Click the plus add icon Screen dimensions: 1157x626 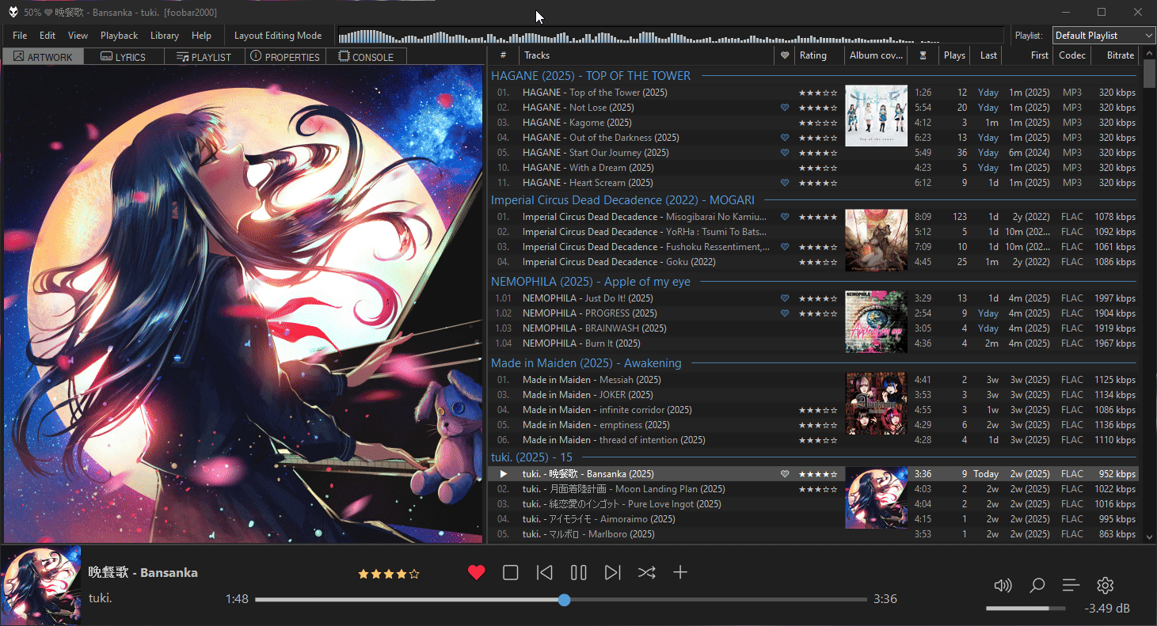tap(680, 573)
